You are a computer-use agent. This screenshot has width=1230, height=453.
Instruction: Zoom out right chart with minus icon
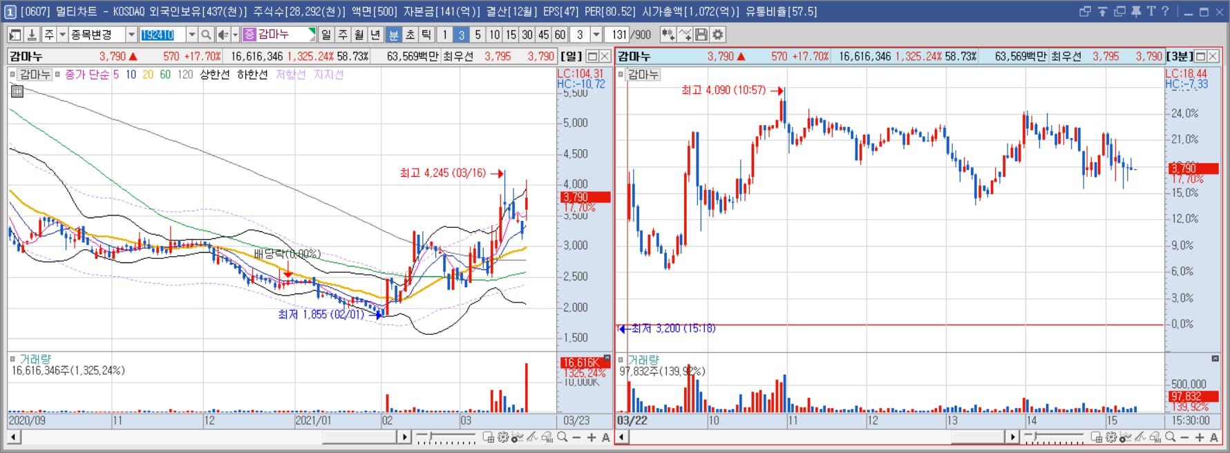point(1184,438)
